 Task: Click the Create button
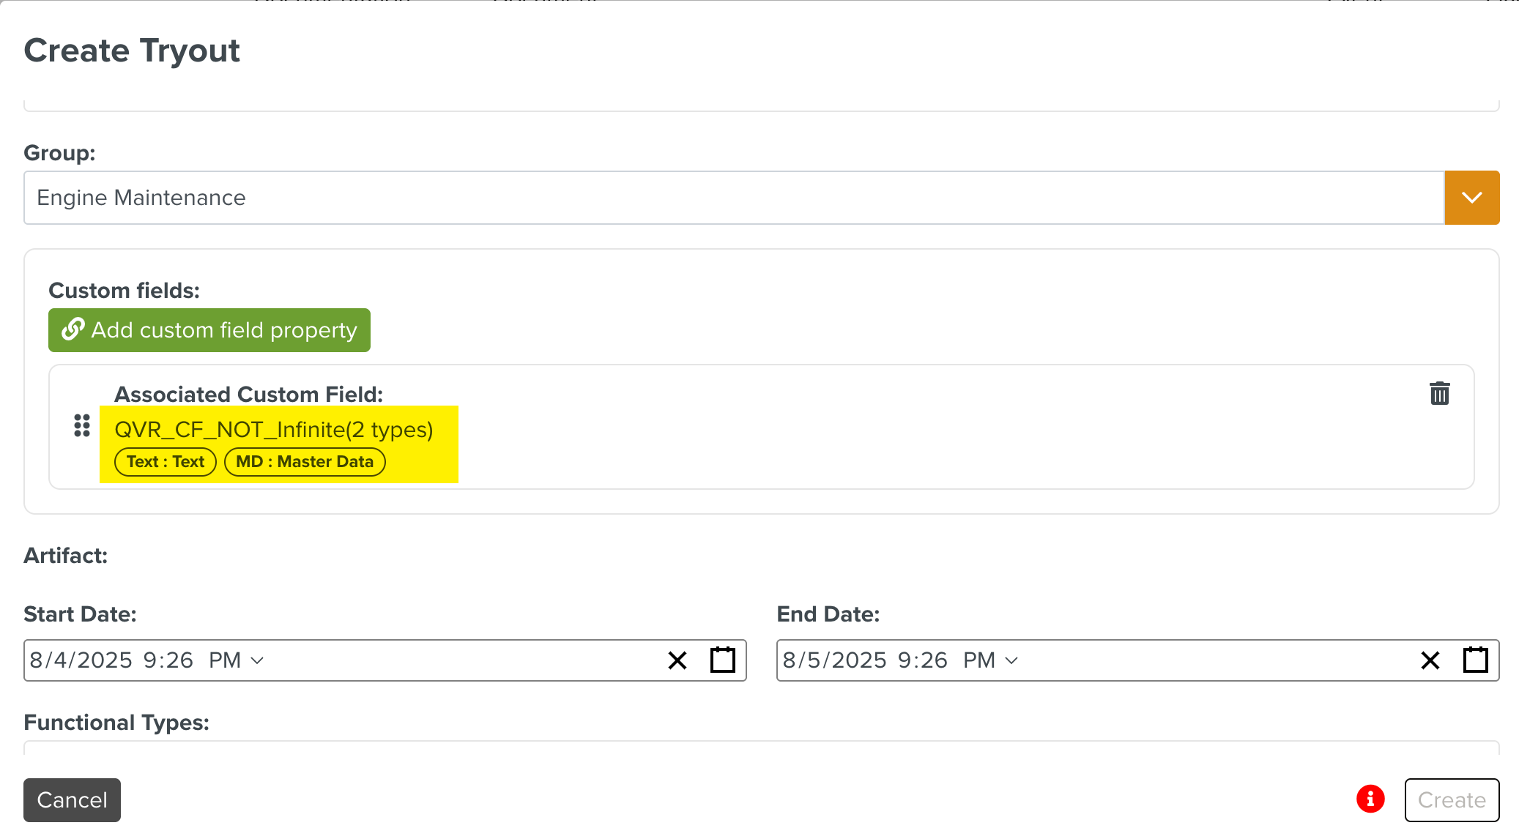click(1452, 800)
